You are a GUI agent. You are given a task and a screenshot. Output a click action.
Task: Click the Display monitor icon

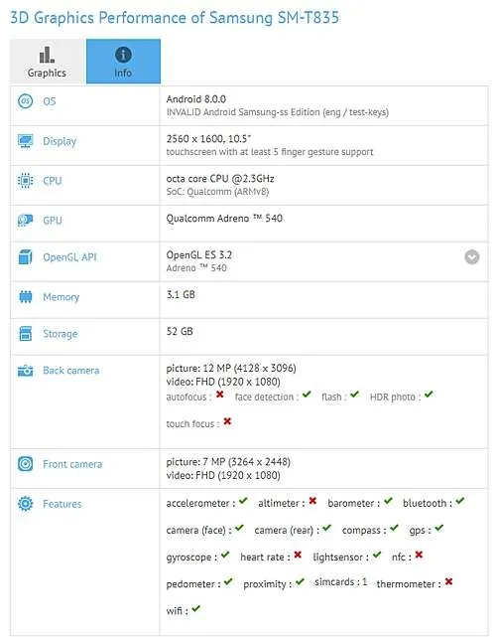pyautogui.click(x=25, y=141)
